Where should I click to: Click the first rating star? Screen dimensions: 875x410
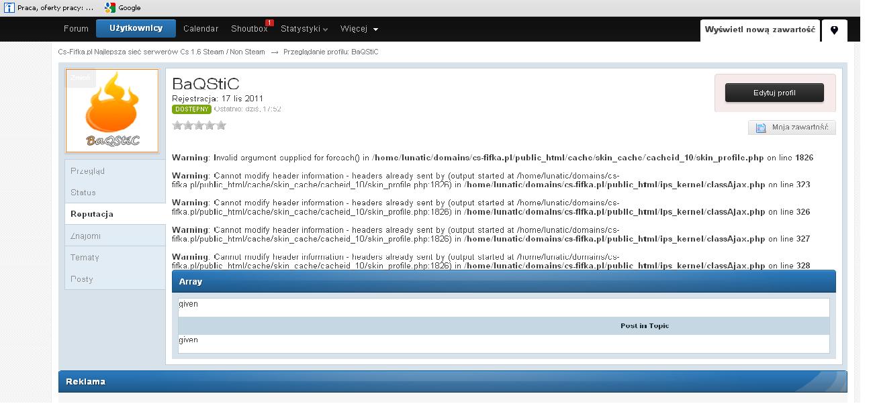pyautogui.click(x=178, y=125)
